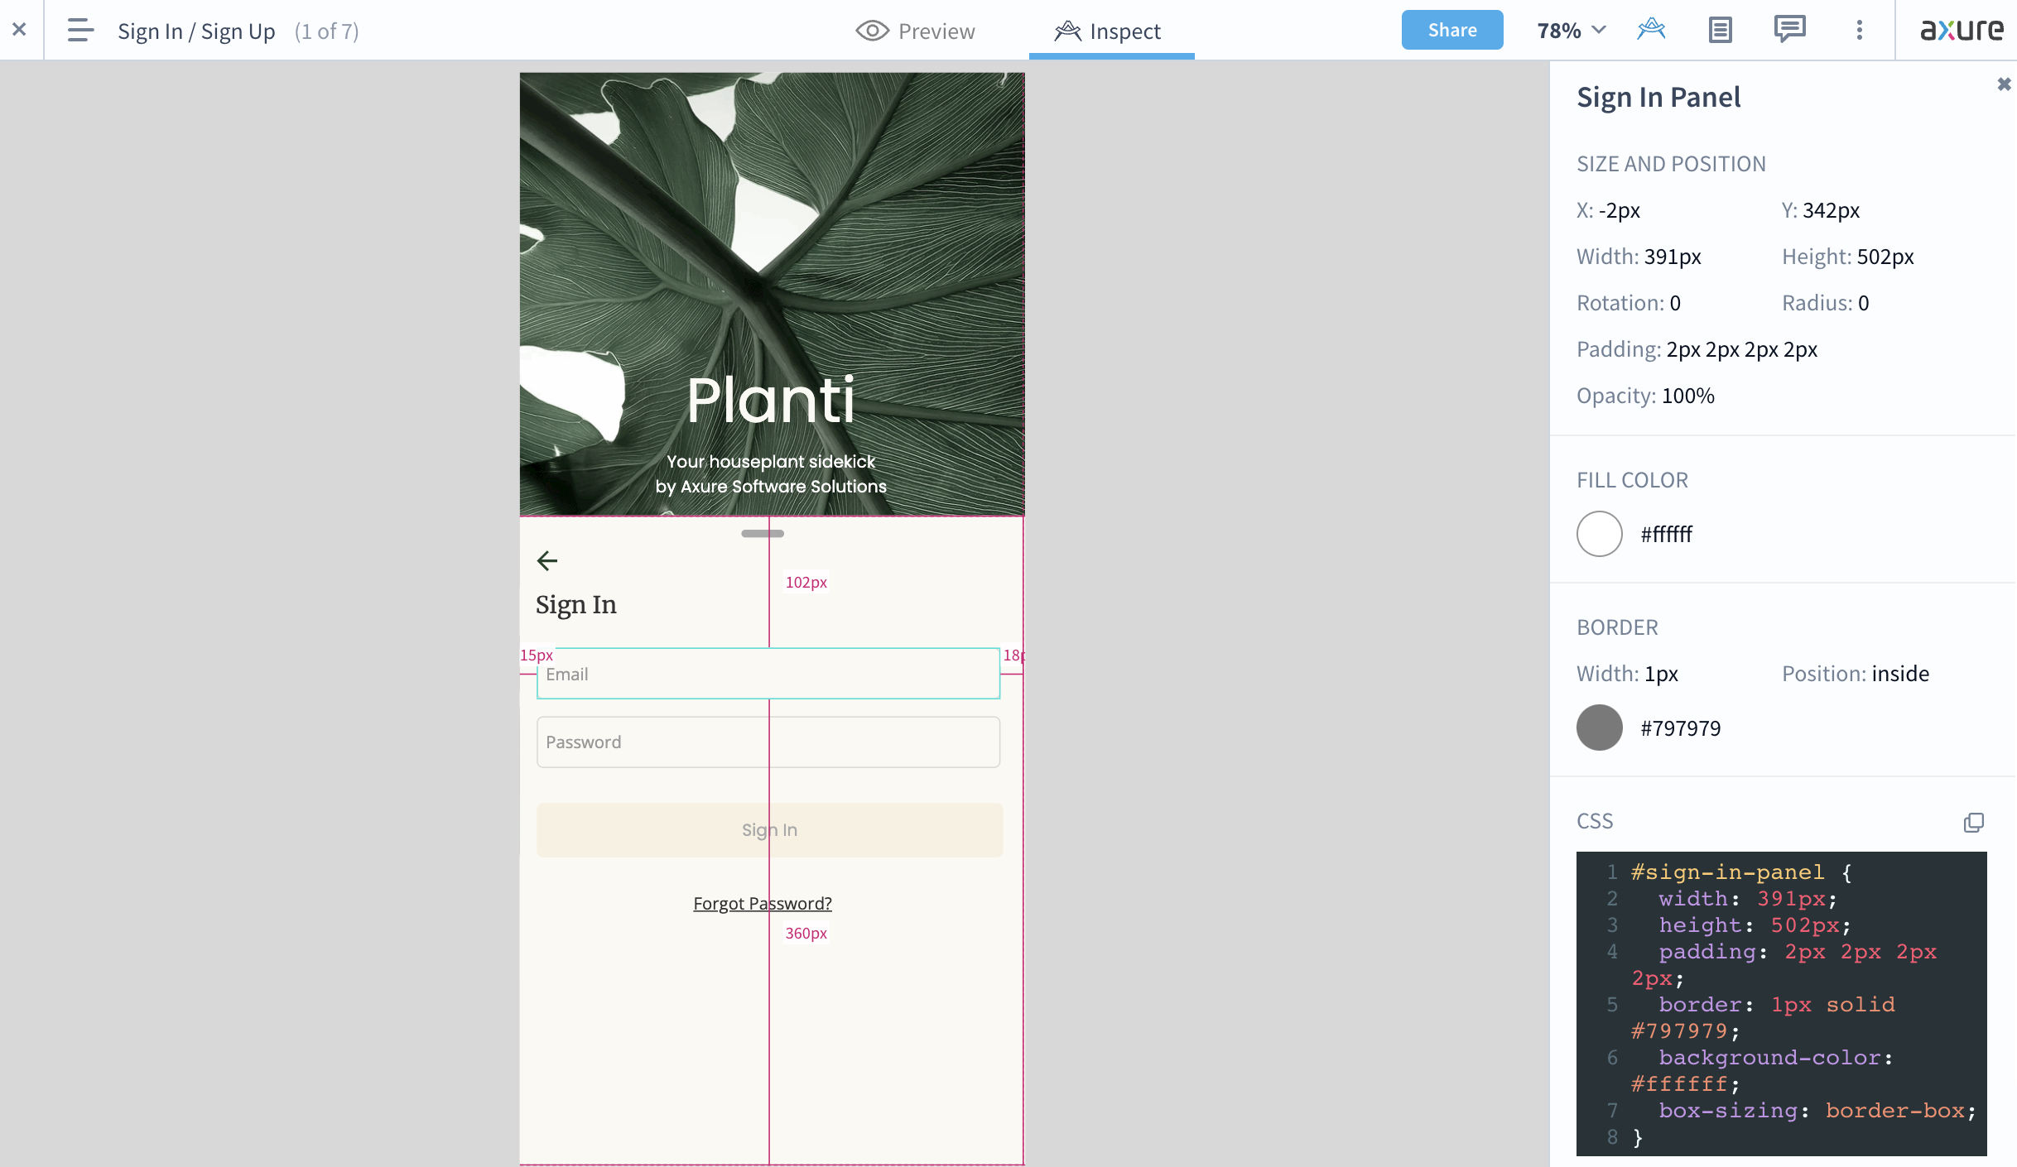2017x1167 pixels.
Task: Click the copy CSS icon in CSS panel
Action: click(1974, 823)
